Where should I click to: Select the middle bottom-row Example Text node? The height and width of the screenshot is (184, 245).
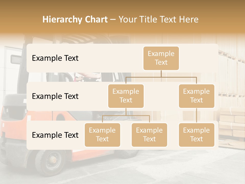(x=149, y=135)
